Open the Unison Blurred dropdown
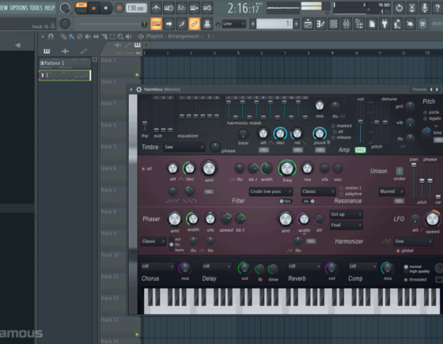The width and height of the screenshot is (443, 344). pyautogui.click(x=392, y=191)
